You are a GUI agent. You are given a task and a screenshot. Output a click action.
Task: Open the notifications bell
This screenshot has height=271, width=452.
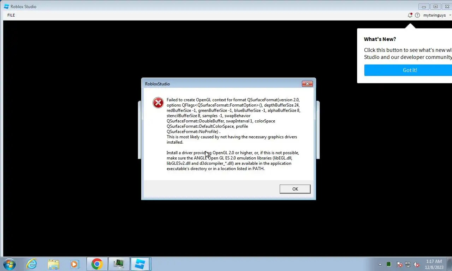(x=410, y=15)
